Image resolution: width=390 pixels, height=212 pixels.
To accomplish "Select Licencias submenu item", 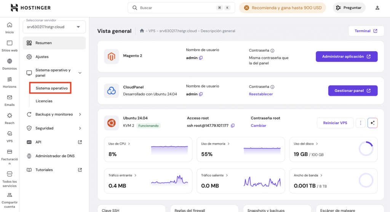I will (x=44, y=101).
